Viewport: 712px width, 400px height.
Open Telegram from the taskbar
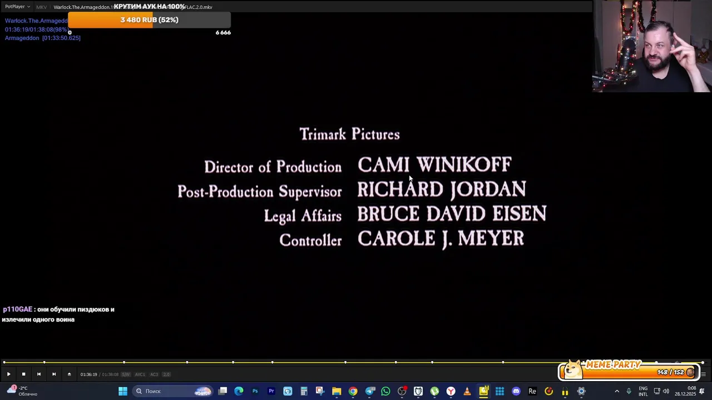(x=369, y=391)
